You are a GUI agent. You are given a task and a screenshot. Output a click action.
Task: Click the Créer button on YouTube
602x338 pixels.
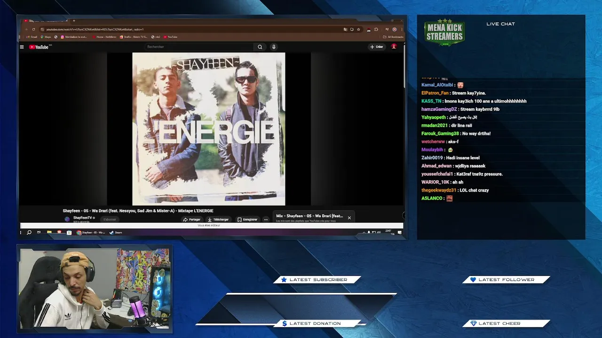(x=377, y=47)
